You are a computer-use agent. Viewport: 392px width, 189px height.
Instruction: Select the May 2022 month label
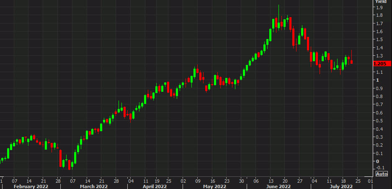(x=215, y=186)
